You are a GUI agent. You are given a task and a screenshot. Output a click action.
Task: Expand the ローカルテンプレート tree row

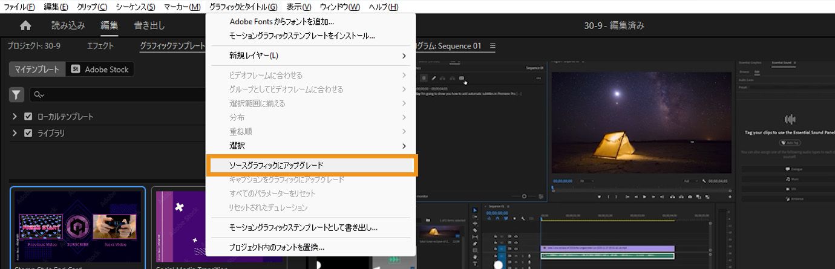(15, 117)
